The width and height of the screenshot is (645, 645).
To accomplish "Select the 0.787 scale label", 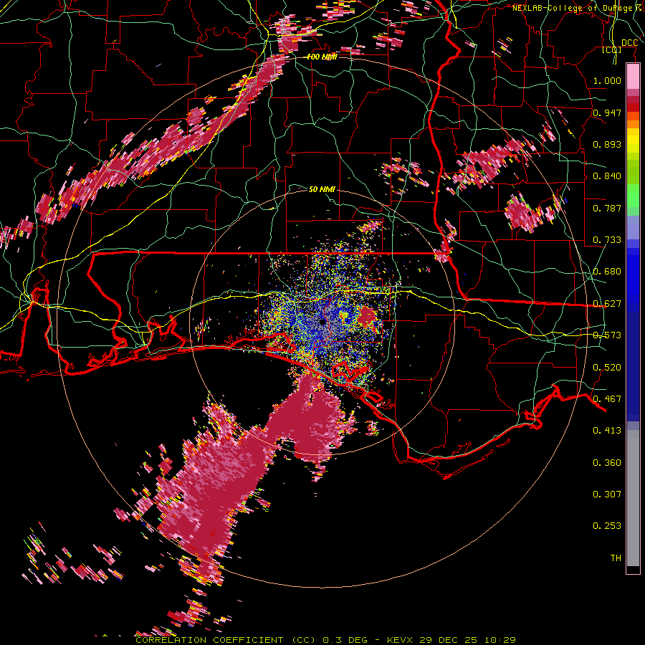I will (607, 208).
